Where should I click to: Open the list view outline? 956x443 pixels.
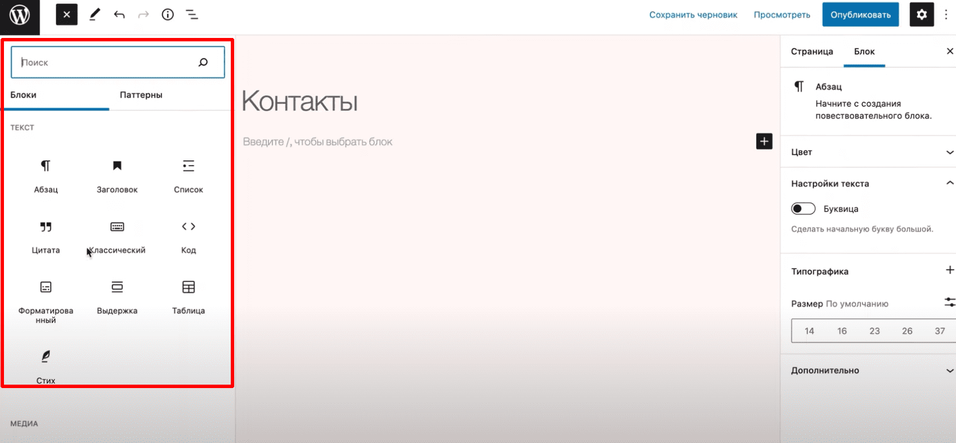click(x=192, y=15)
